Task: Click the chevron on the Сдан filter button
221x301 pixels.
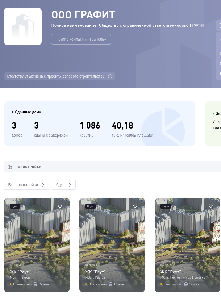Action: click(70, 185)
